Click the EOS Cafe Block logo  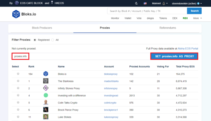(17, 3)
